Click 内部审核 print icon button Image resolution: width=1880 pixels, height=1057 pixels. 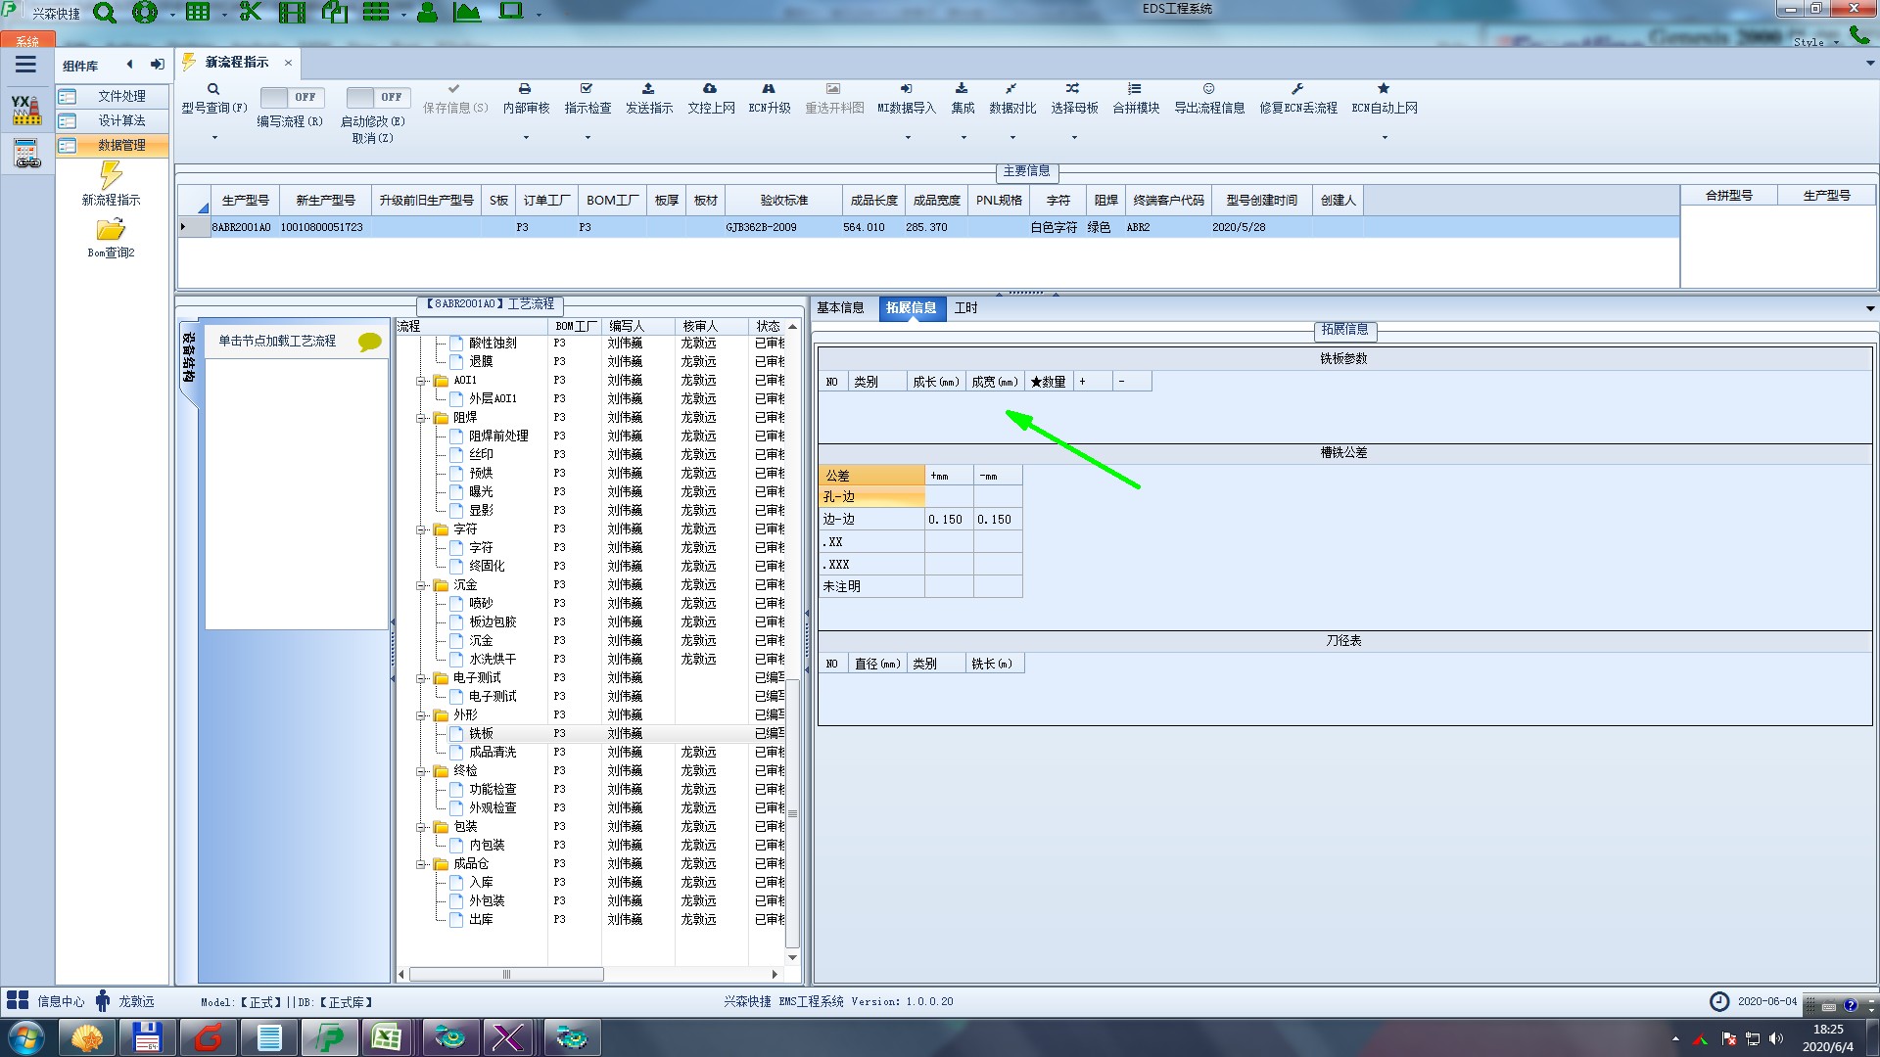coord(526,99)
